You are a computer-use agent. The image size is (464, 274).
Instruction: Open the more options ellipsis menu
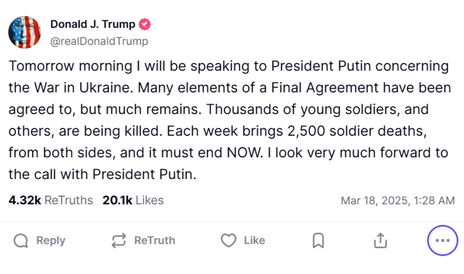(442, 241)
